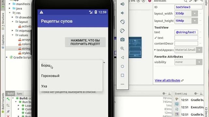
Task: Lower emulator volume with volume down icon
Action: pos(122,13)
